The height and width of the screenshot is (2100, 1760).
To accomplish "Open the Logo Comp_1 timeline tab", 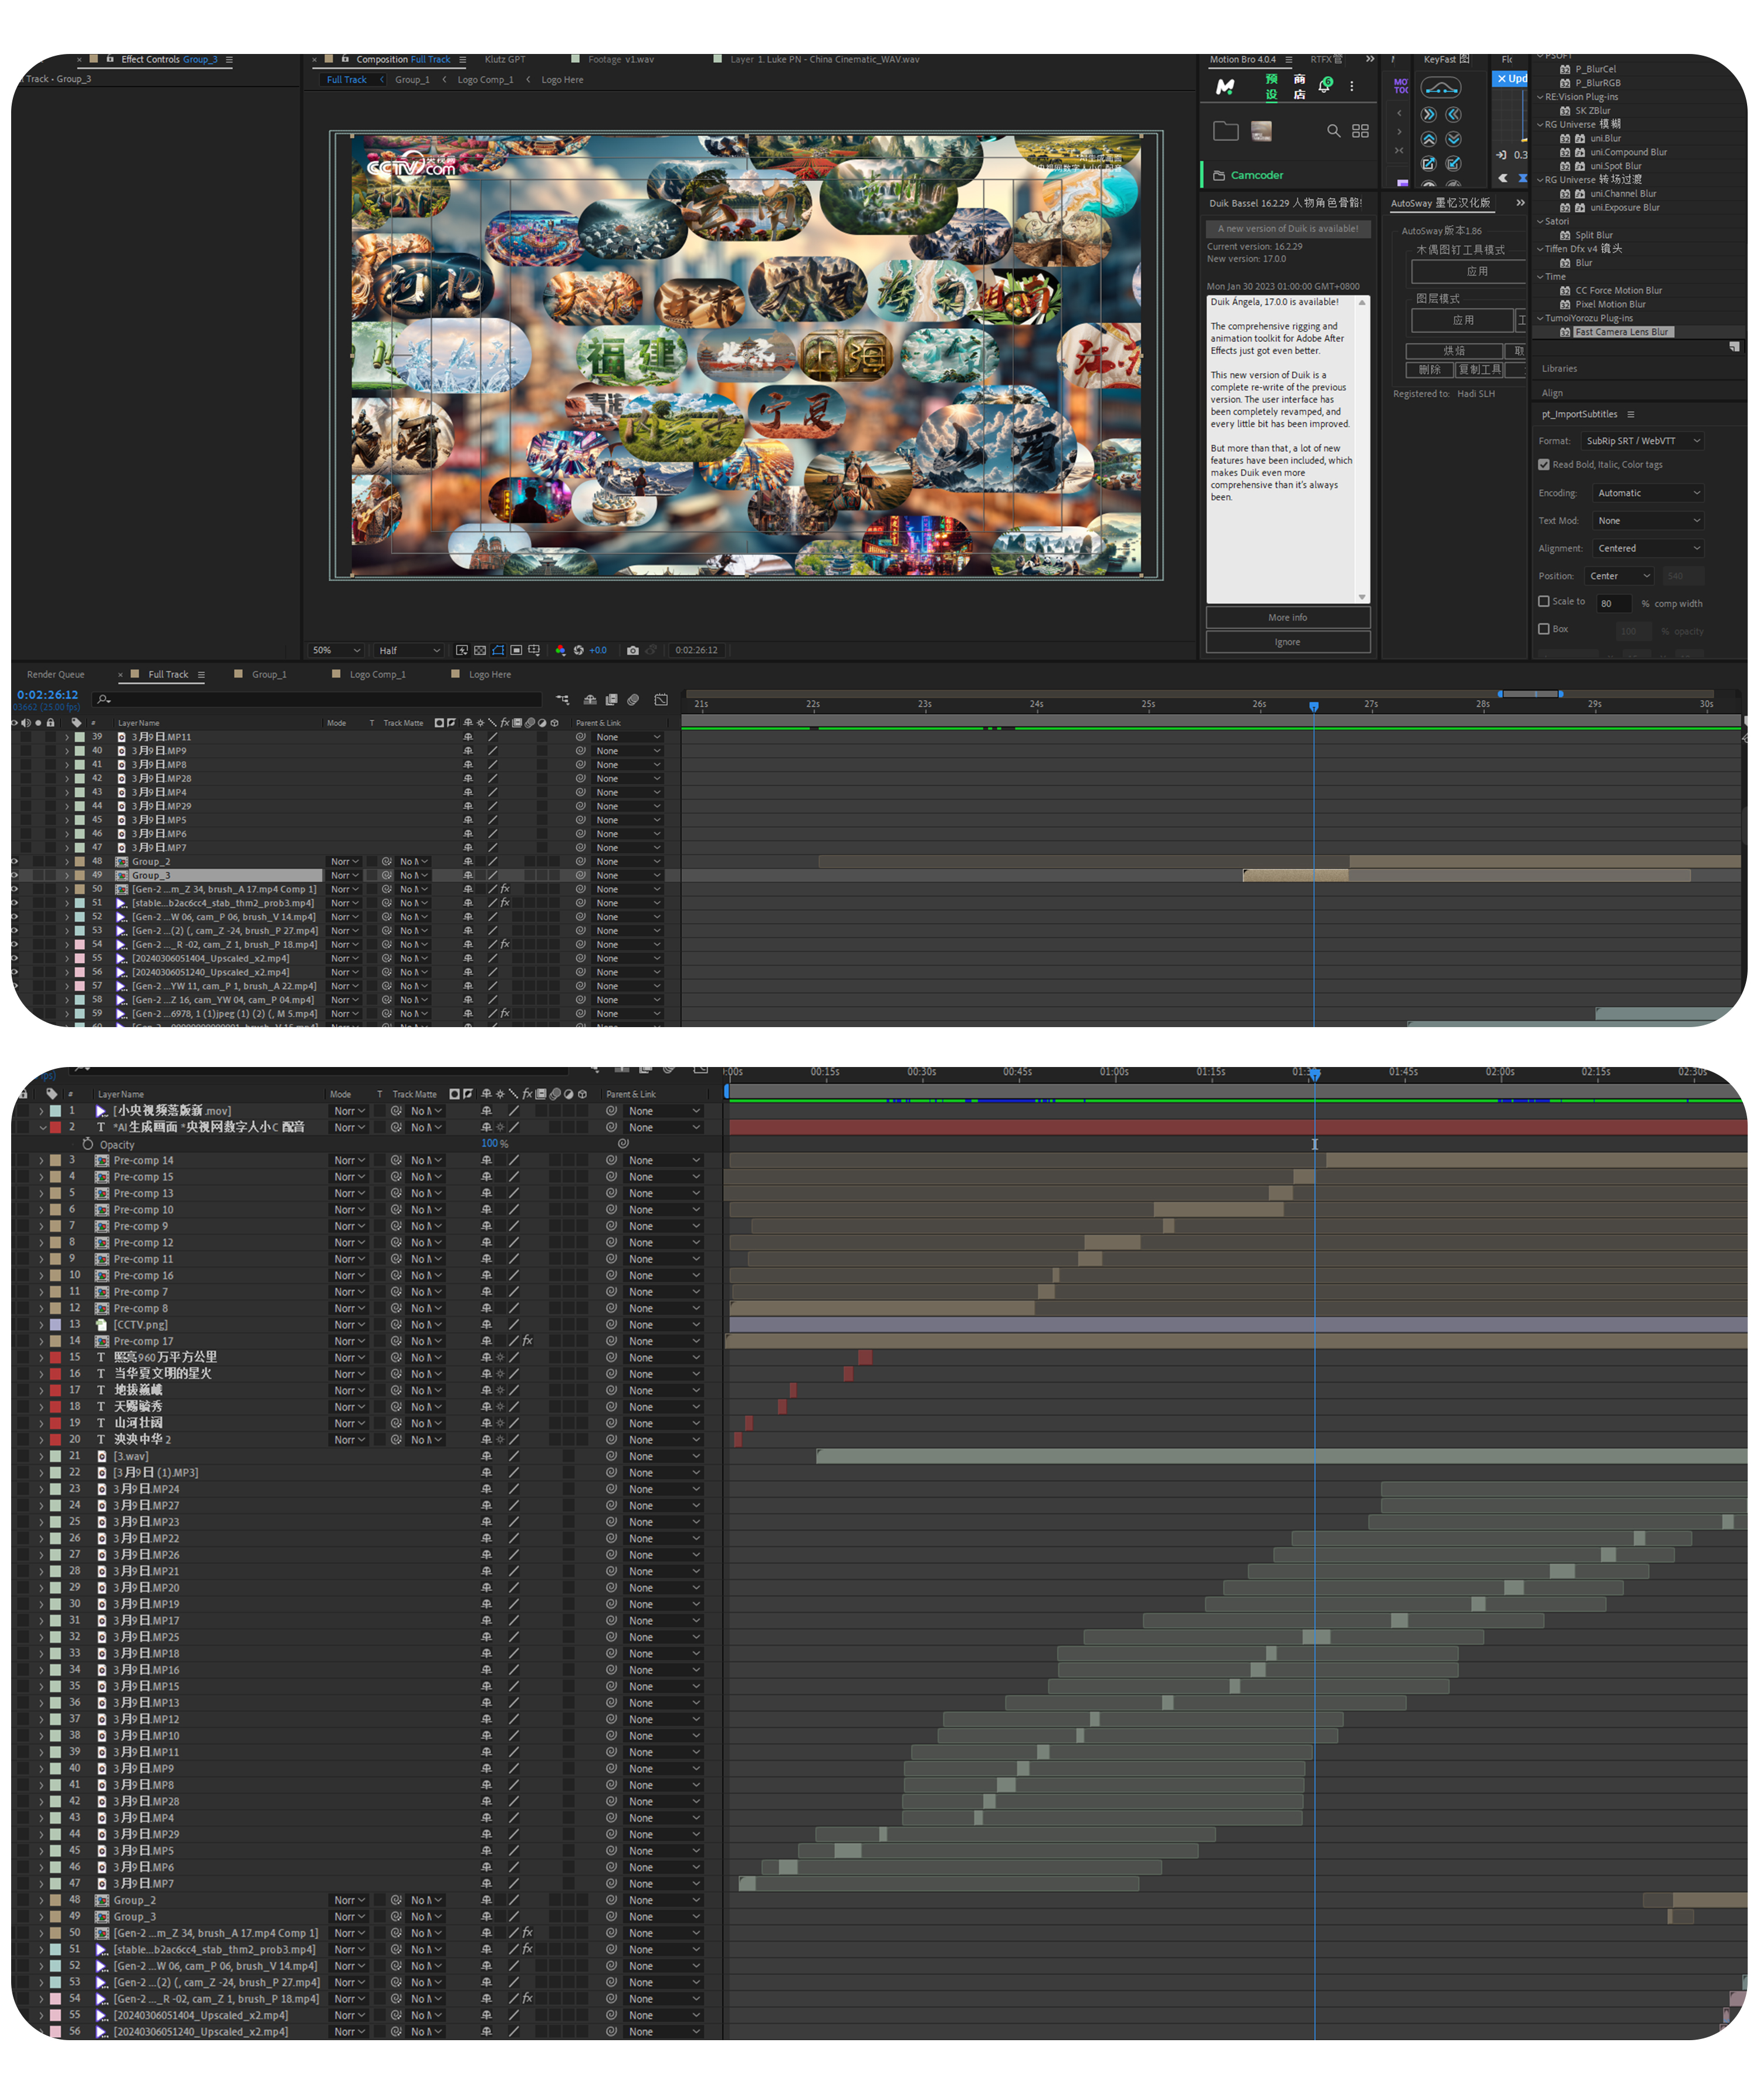I will [x=378, y=675].
